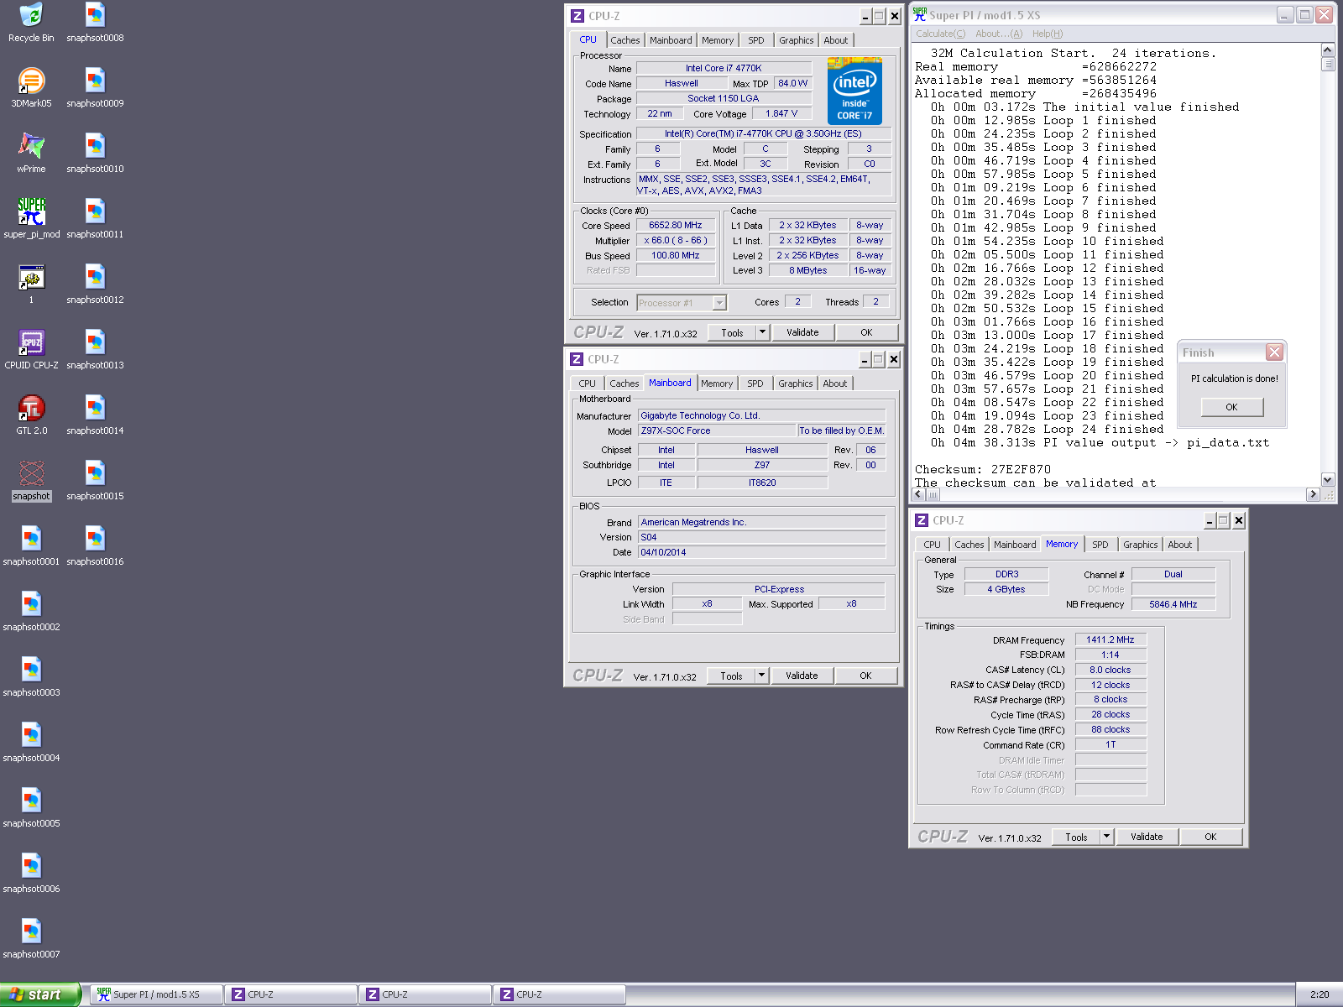This screenshot has width=1343, height=1007.
Task: Click the NB Frequency value 5846.4 MHz
Action: coord(1173,604)
